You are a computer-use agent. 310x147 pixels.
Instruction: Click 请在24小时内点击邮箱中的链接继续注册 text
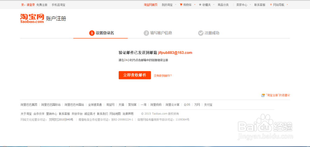click(143, 60)
